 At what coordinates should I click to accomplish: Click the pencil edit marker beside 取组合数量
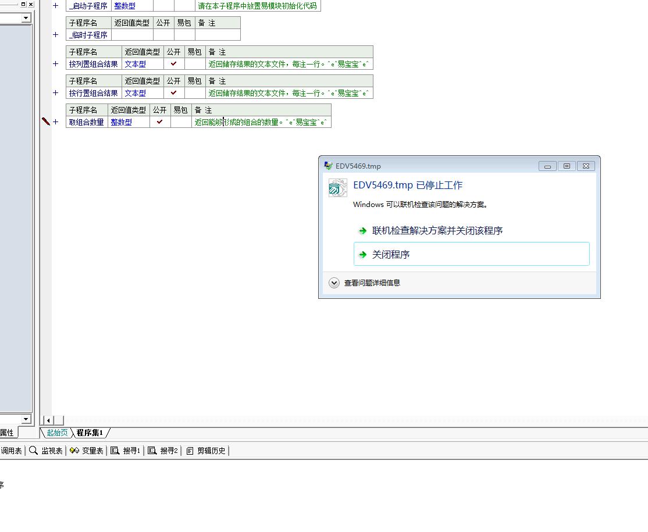point(45,122)
